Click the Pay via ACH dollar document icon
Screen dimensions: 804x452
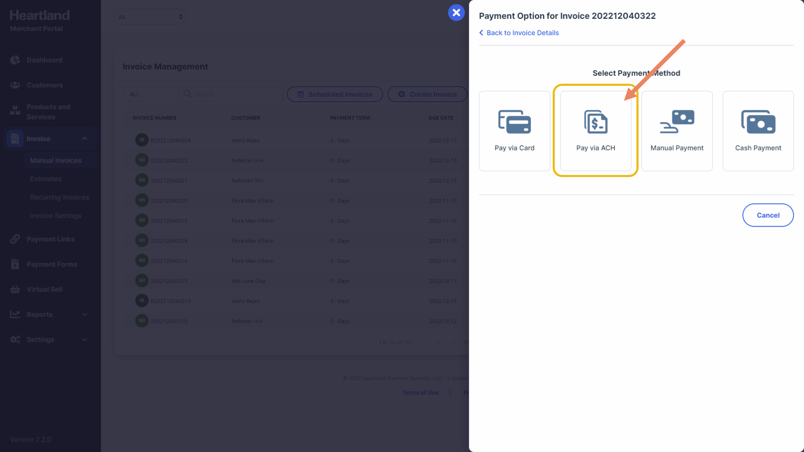(595, 122)
